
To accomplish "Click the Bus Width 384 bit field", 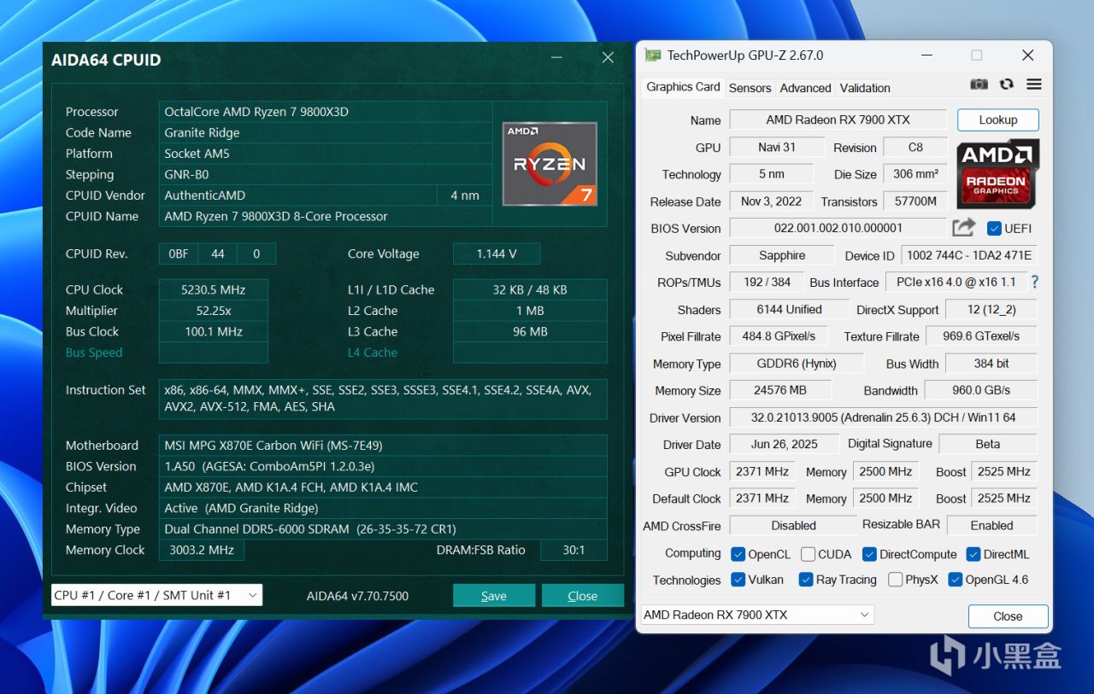I will click(991, 364).
